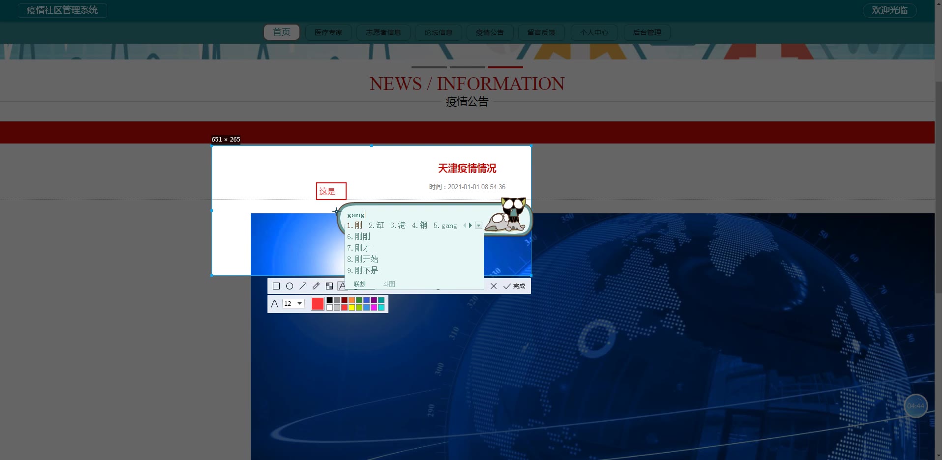
Task: Choose IME candidate 9 刚不是
Action: point(363,270)
